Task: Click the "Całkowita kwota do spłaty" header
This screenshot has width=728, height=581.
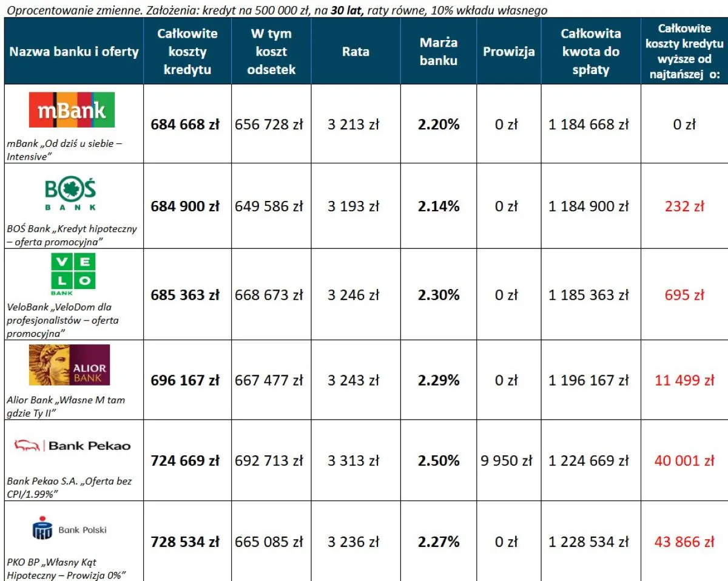Action: [x=590, y=52]
